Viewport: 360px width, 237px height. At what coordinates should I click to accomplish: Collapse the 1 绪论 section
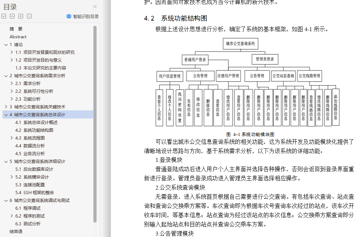(6, 45)
